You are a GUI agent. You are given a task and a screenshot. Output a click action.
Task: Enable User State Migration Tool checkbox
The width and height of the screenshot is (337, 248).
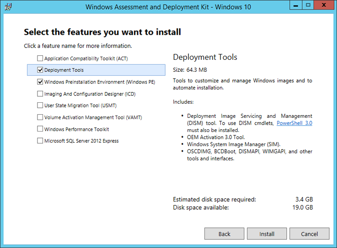[x=40, y=106]
